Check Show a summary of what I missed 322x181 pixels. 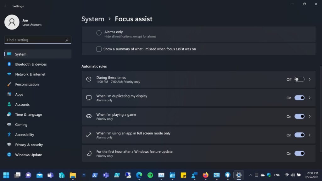tap(99, 49)
